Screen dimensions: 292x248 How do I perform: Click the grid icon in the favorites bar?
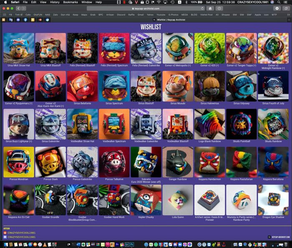click(x=4, y=15)
